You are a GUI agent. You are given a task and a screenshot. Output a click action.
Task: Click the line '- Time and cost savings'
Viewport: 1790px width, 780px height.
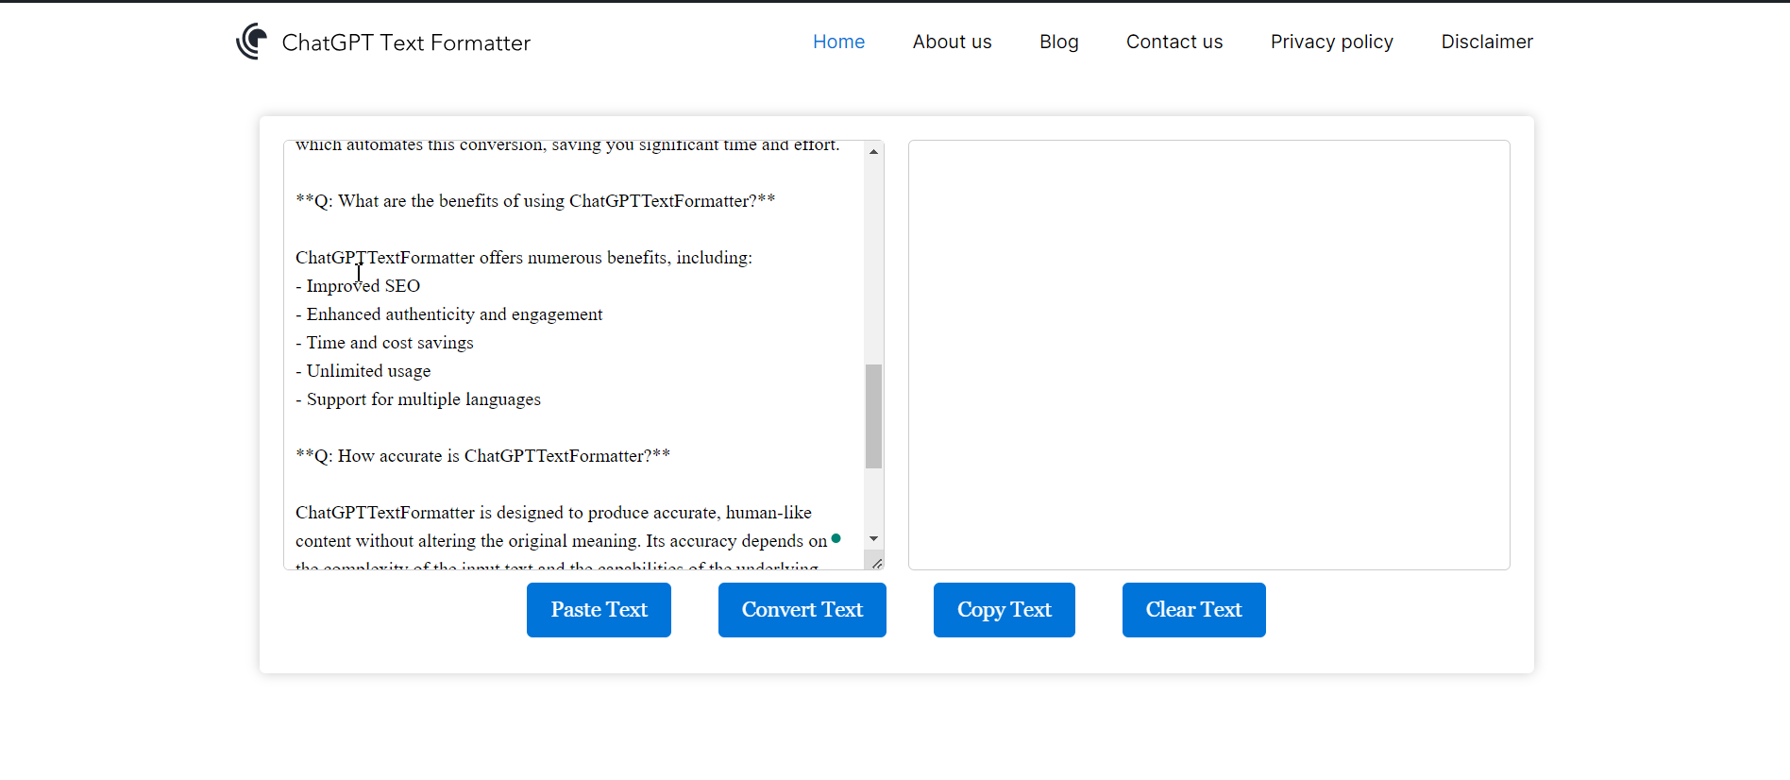coord(384,343)
